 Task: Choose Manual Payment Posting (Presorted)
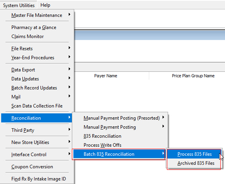click(x=120, y=118)
